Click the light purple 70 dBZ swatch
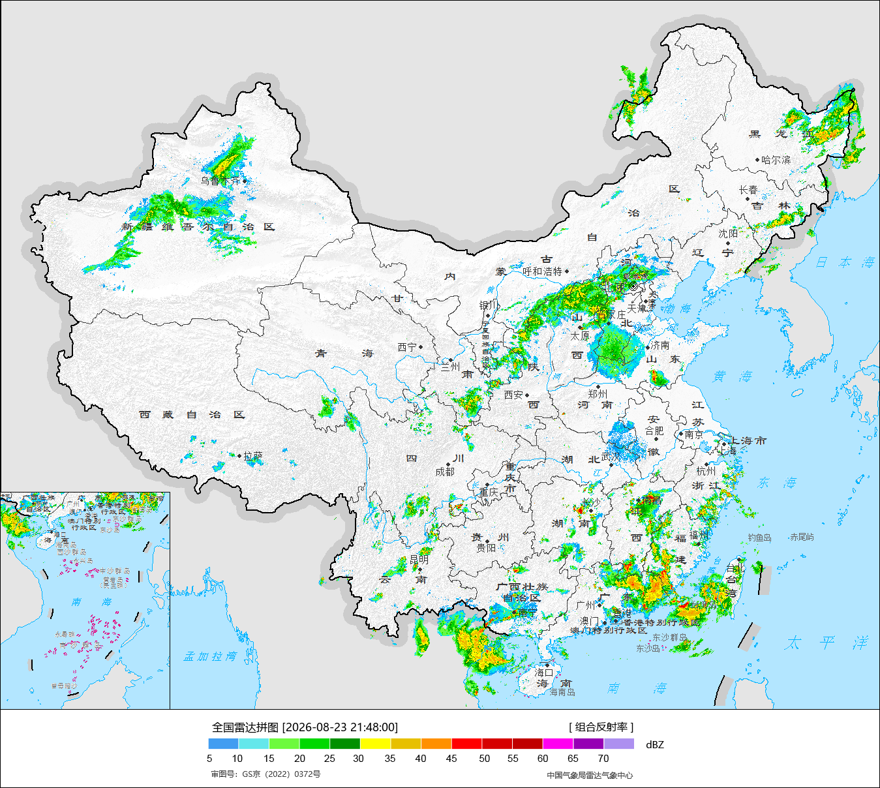The height and width of the screenshot is (788, 880). point(619,744)
